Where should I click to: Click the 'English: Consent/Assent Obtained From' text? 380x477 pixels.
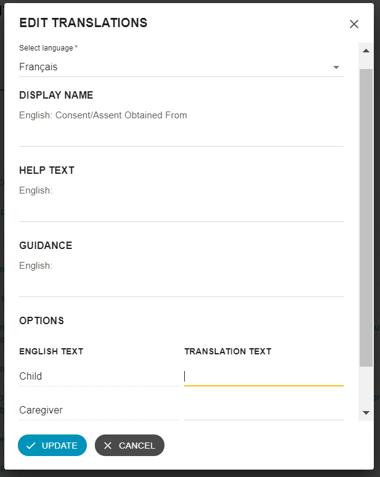(103, 115)
